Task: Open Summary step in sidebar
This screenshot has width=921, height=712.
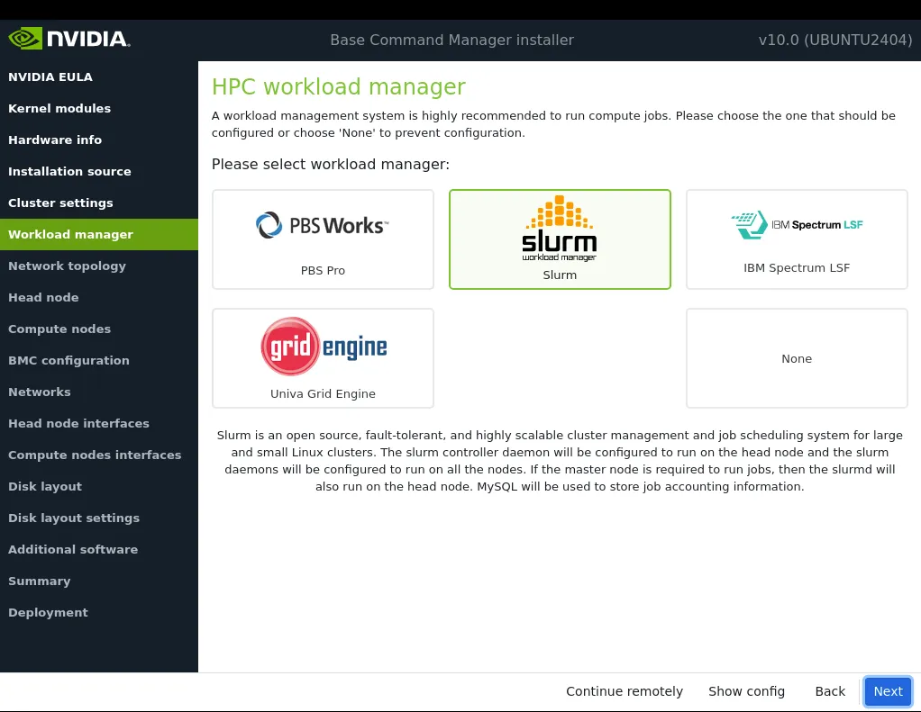Action: 99,581
